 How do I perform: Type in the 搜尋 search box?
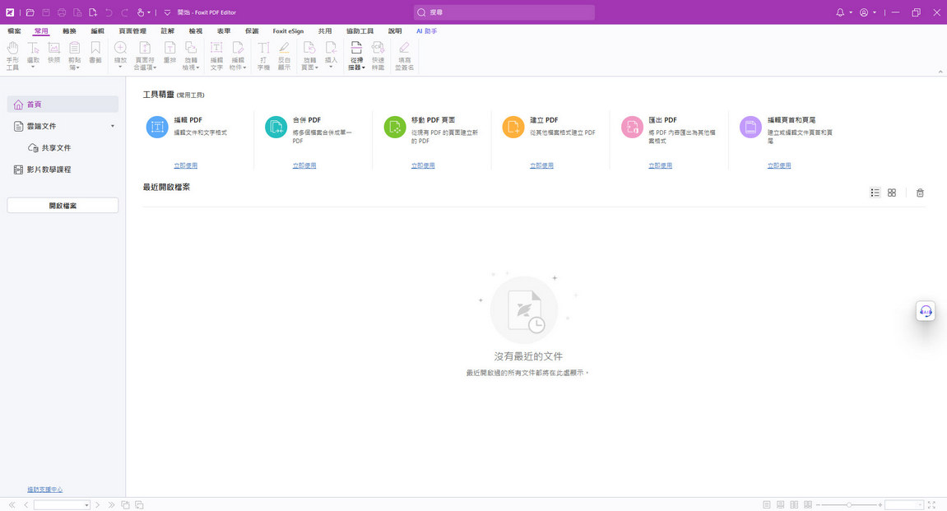[x=504, y=12]
